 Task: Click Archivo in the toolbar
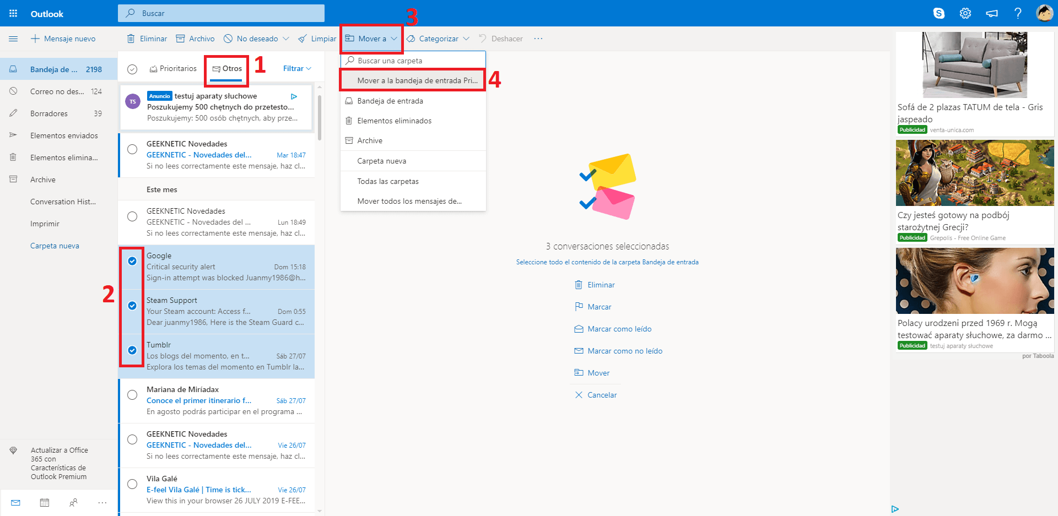point(196,39)
